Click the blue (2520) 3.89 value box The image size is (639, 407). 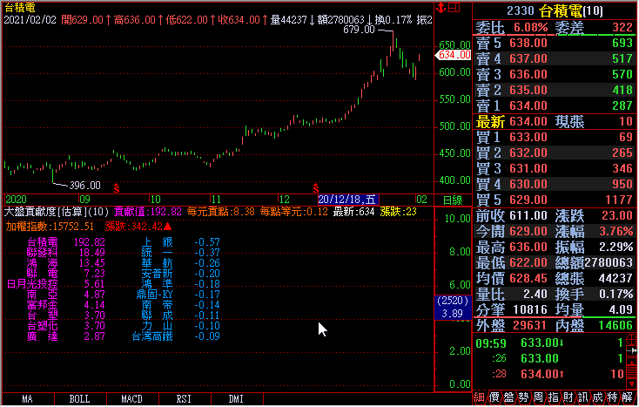point(453,307)
